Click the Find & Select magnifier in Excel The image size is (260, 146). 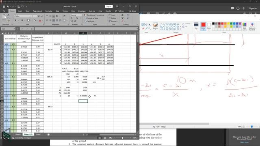click(x=128, y=18)
